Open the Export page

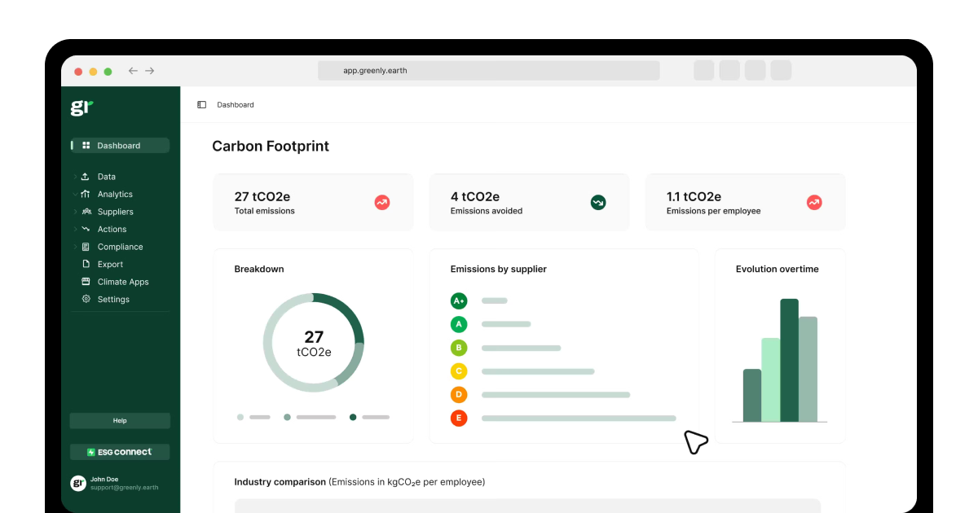110,264
